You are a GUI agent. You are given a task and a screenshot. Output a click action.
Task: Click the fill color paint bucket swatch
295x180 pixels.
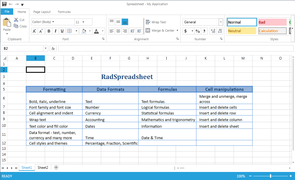point(84,31)
